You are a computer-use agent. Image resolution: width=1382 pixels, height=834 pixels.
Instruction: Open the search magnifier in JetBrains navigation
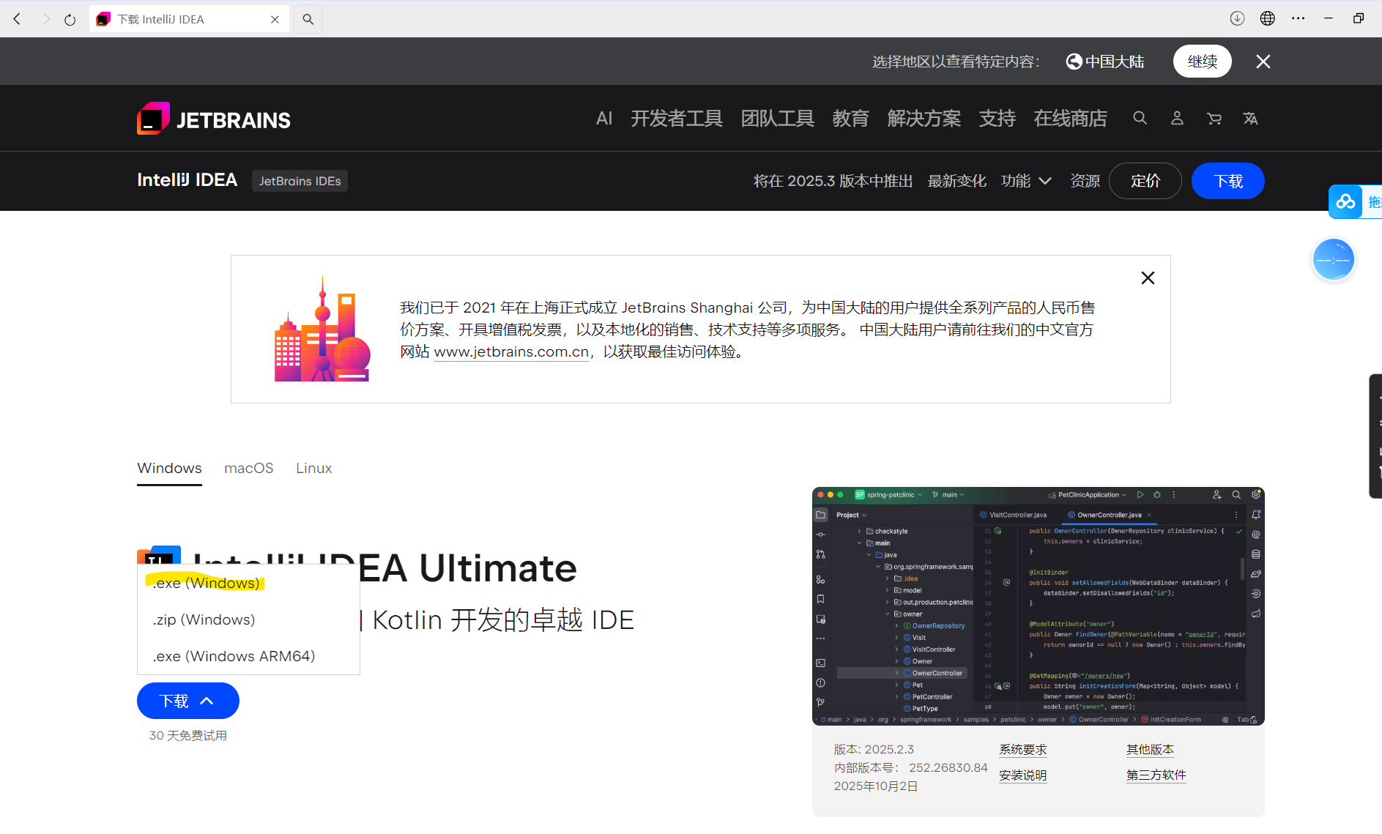click(x=1140, y=118)
